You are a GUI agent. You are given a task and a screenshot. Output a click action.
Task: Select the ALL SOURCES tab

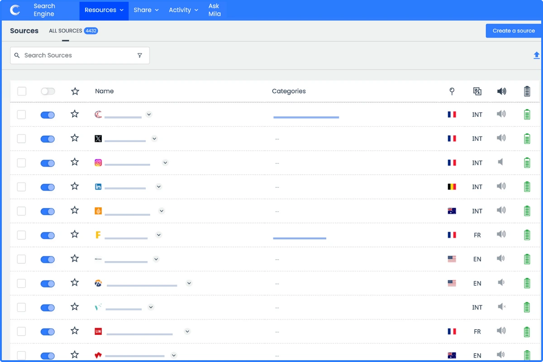pos(73,31)
